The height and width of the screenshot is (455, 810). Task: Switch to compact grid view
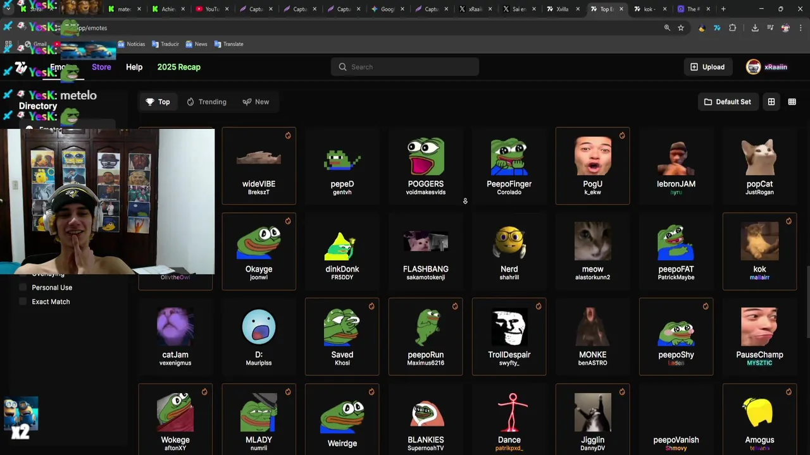click(792, 102)
